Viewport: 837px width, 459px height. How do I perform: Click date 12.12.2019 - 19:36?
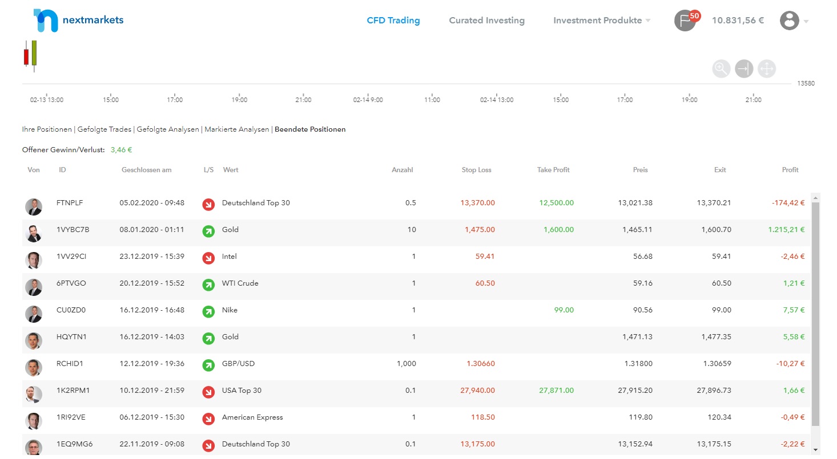[x=152, y=364]
